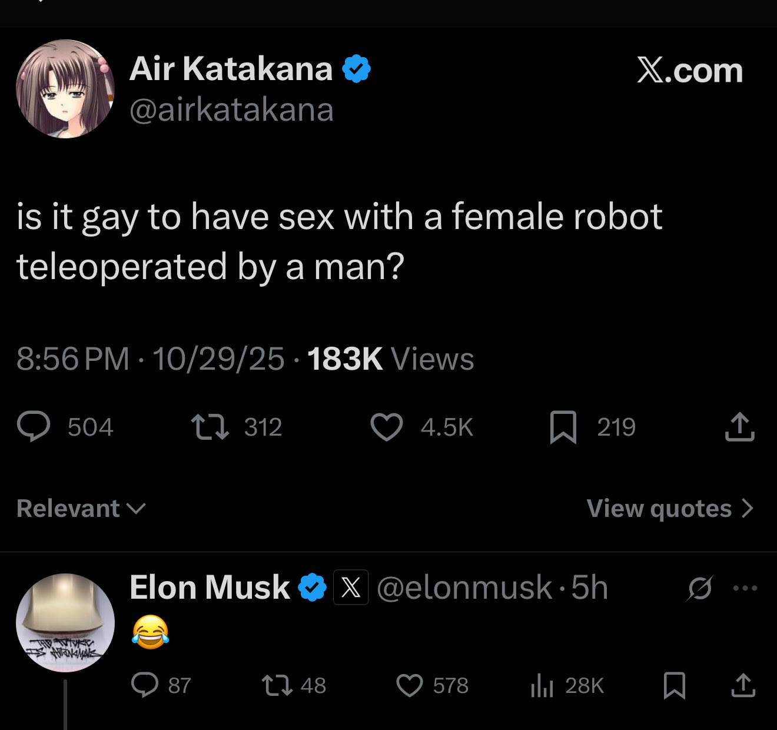Open the 183K Views count
The width and height of the screenshot is (777, 730).
(x=390, y=359)
